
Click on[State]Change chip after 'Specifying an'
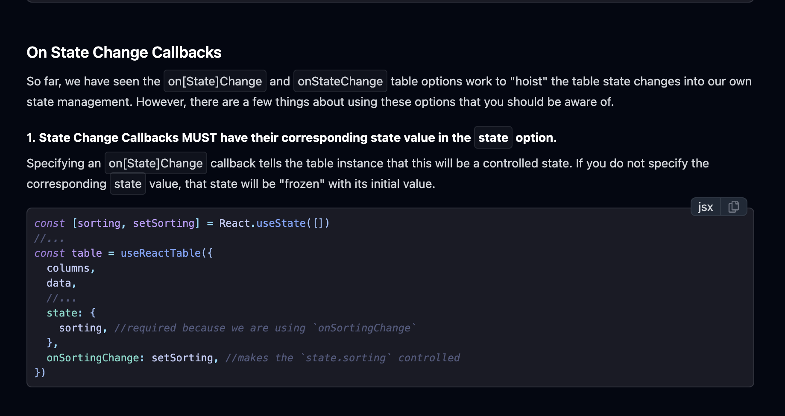tap(155, 163)
